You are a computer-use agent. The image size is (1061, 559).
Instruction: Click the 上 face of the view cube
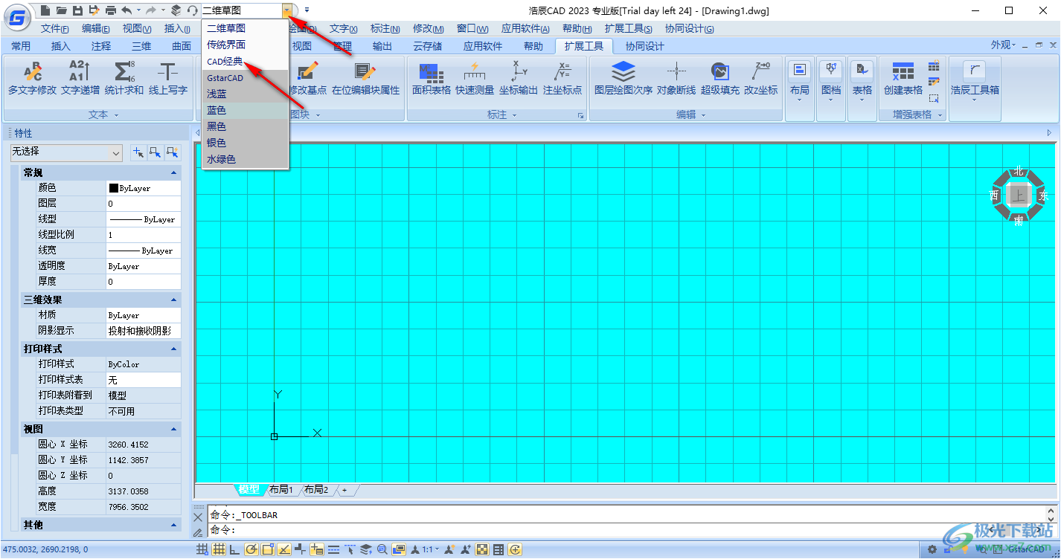pos(1019,196)
